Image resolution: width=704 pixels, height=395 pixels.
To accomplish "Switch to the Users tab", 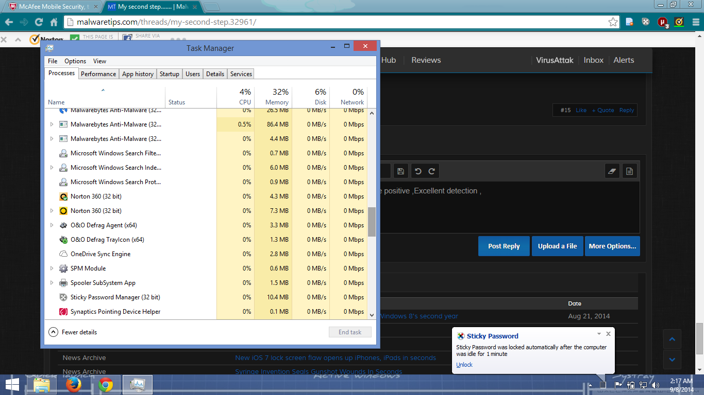I will (193, 74).
